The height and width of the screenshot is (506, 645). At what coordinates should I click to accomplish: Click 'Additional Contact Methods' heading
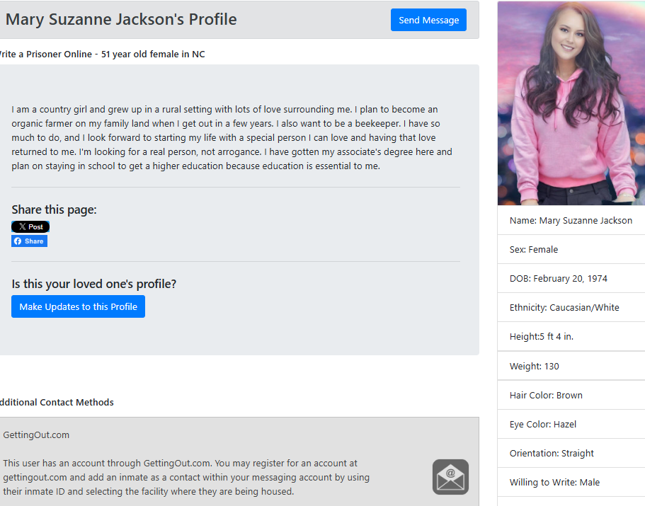click(x=57, y=402)
